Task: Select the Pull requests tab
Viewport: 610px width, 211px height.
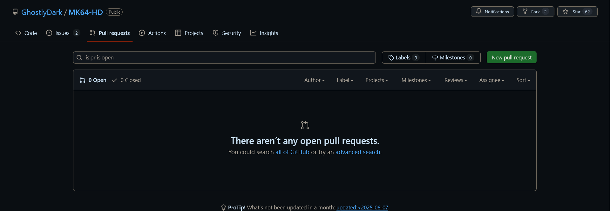Action: tap(110, 33)
